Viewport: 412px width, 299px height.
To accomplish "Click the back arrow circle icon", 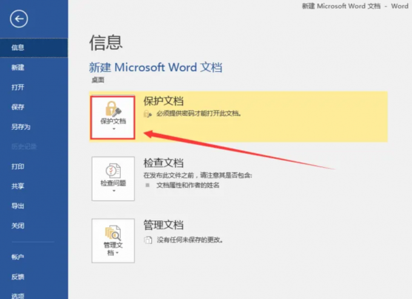I will click(19, 19).
